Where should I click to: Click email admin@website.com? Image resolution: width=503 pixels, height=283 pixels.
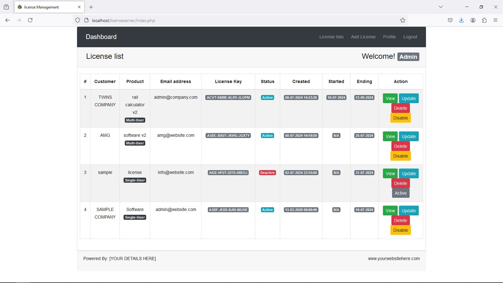[176, 209]
